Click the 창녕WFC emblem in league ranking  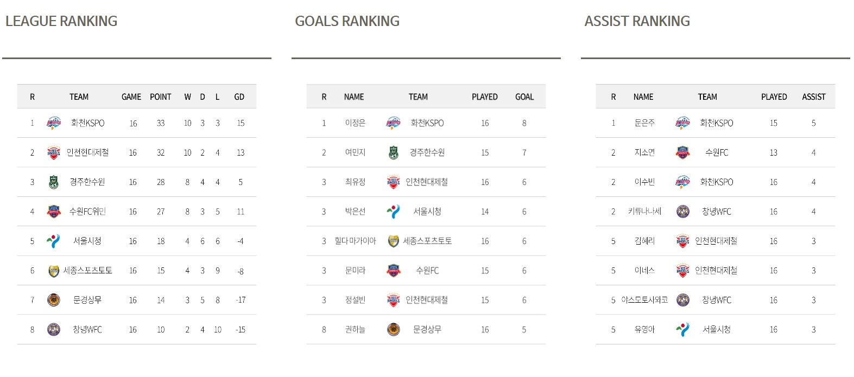tap(54, 329)
